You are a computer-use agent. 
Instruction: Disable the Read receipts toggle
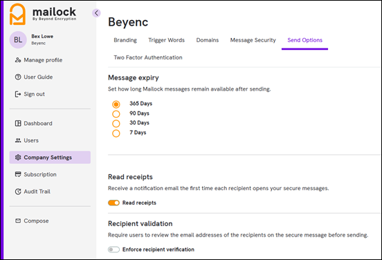[x=113, y=203]
